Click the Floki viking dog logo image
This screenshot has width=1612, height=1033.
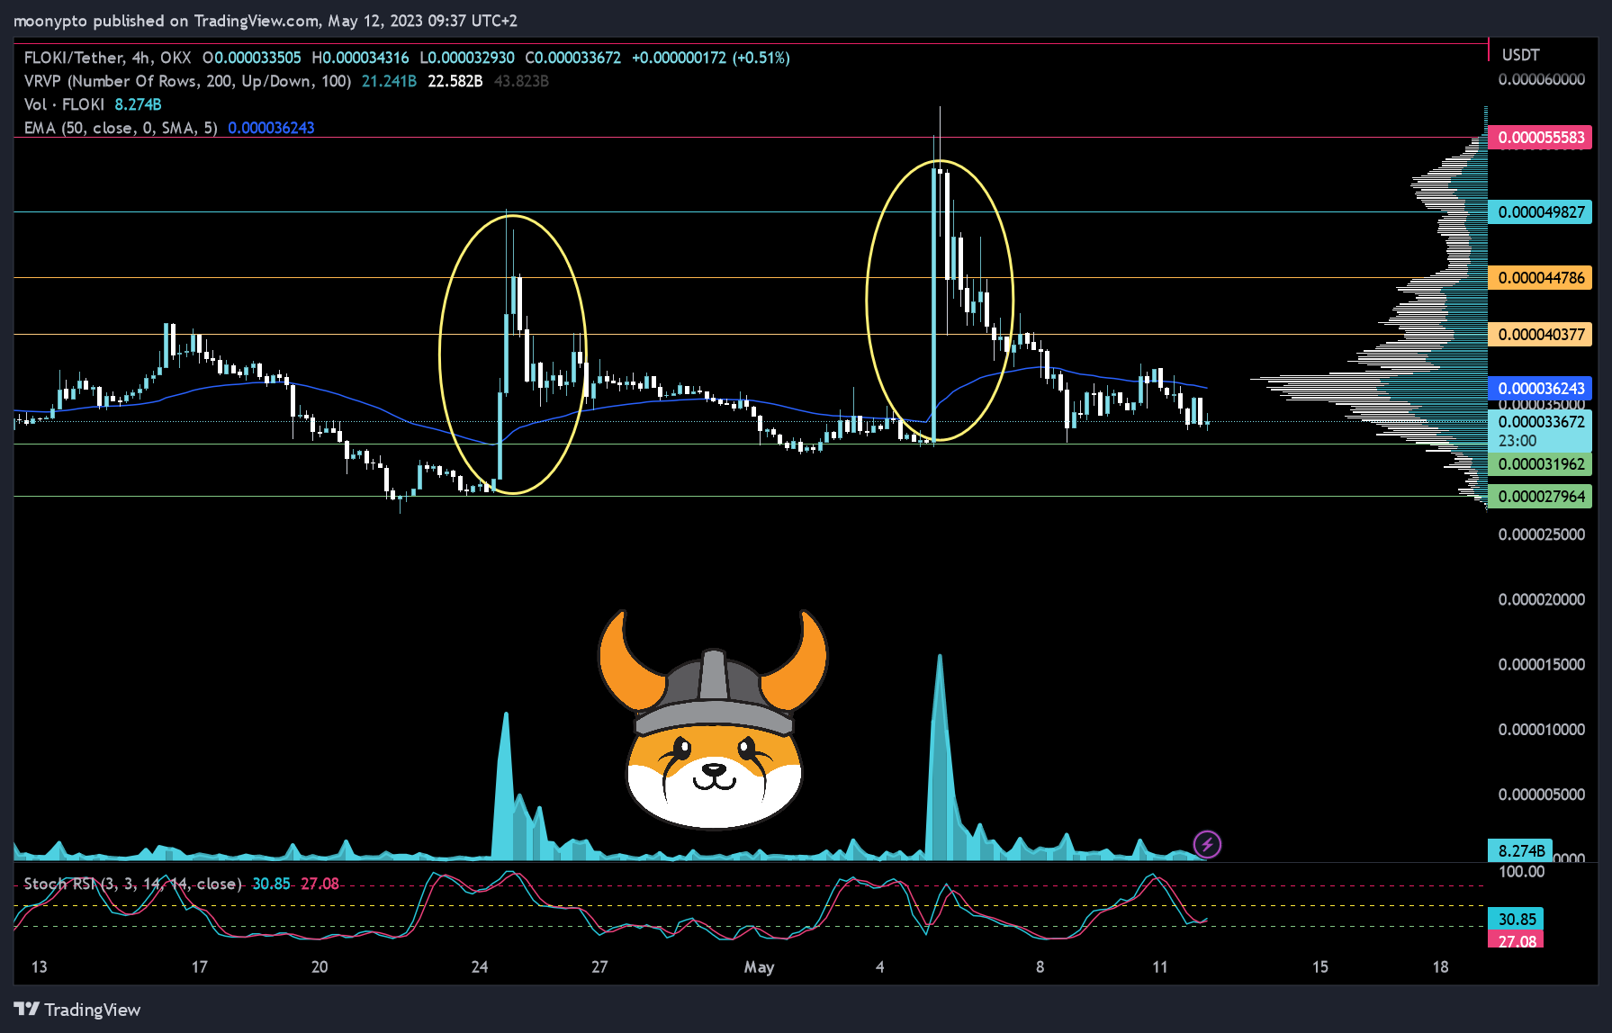pyautogui.click(x=713, y=719)
